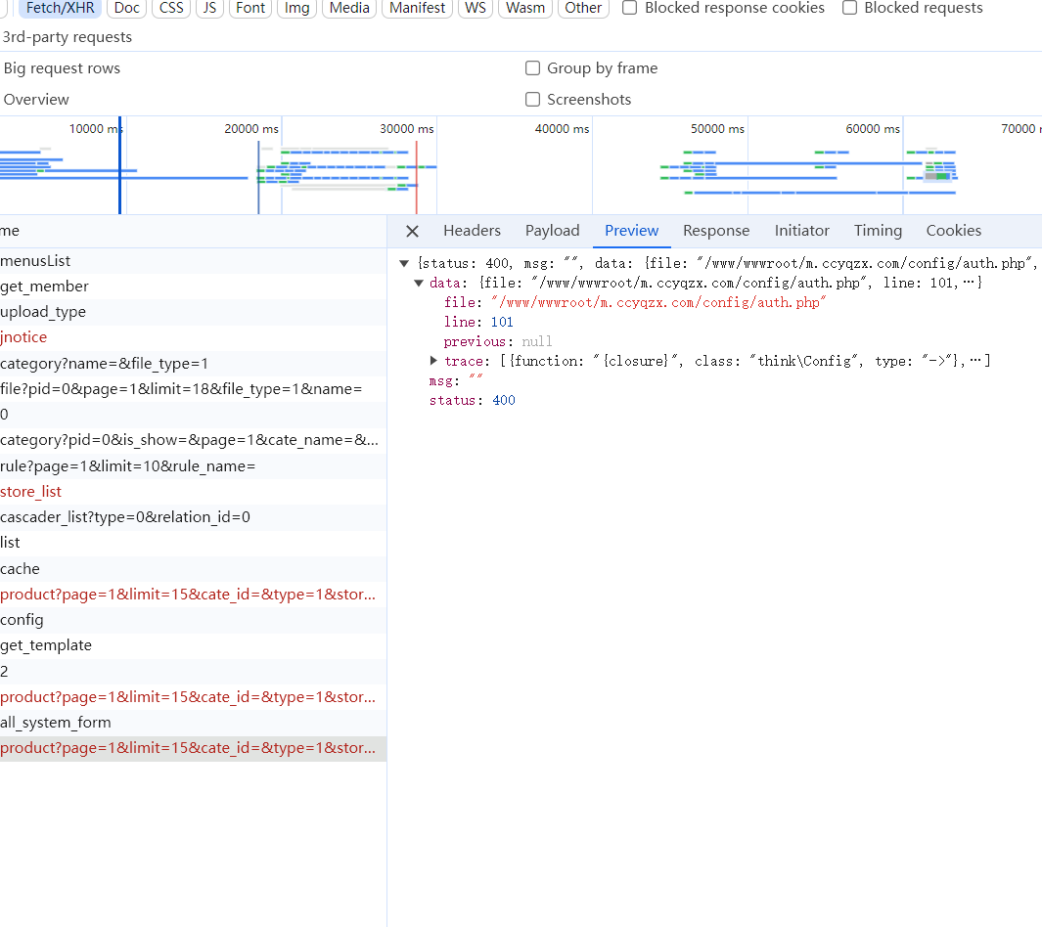Select the menusList request
This screenshot has width=1042, height=927.
[x=35, y=261]
